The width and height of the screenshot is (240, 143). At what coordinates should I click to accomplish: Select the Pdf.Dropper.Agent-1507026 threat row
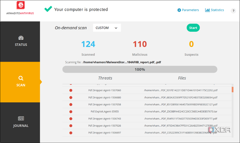point(105,126)
